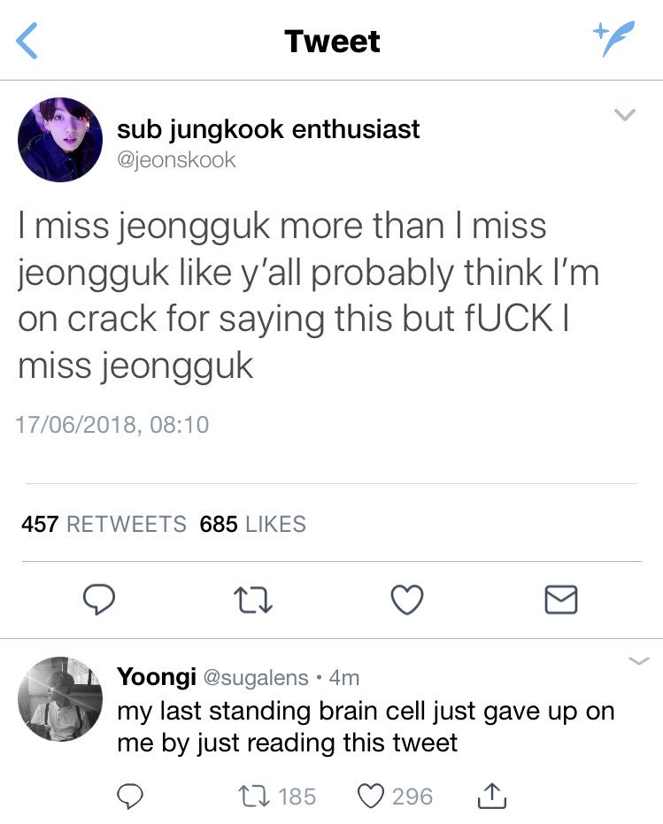
Task: Like the main tweet with the heart
Action: click(407, 599)
